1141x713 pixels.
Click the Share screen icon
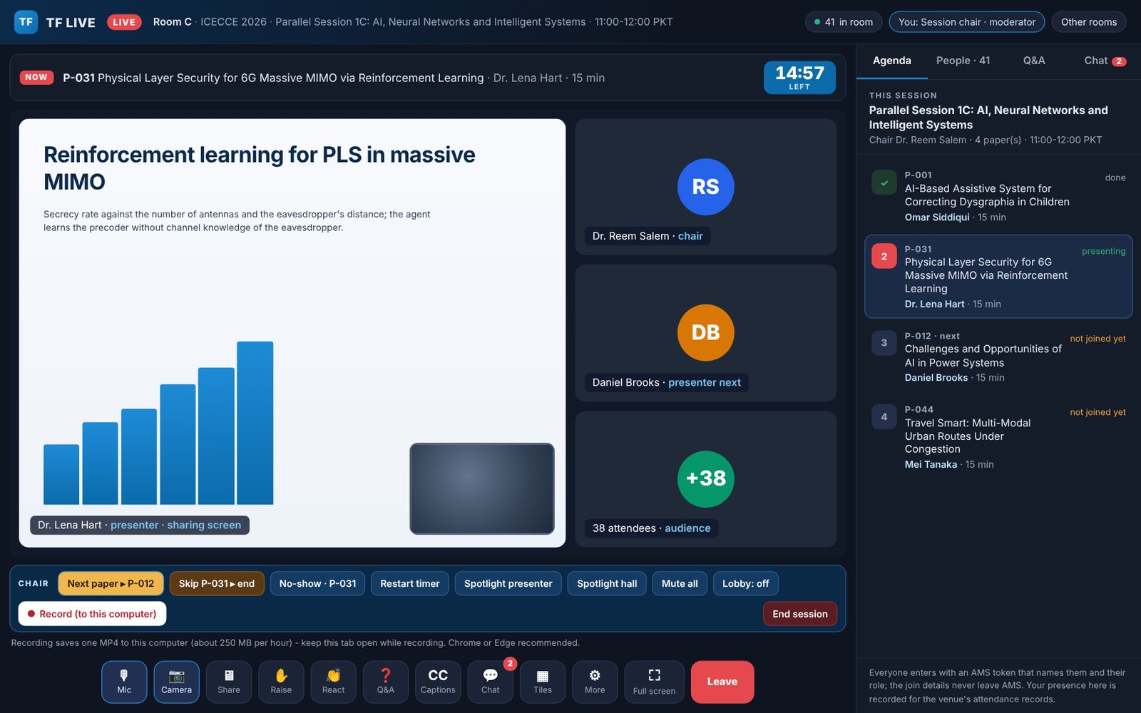coord(229,682)
